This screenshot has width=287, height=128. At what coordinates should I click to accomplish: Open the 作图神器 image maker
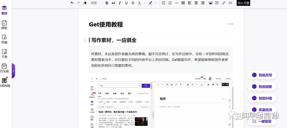pyautogui.click(x=5, y=82)
